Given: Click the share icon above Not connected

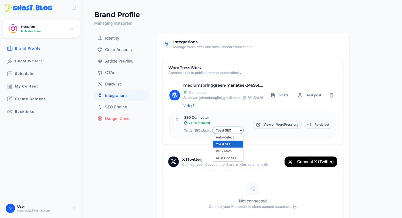Looking at the screenshot, I should point(253,188).
